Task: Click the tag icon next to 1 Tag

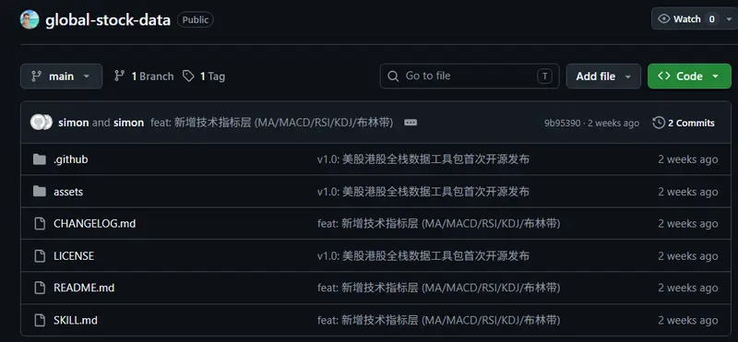Action: pos(188,77)
